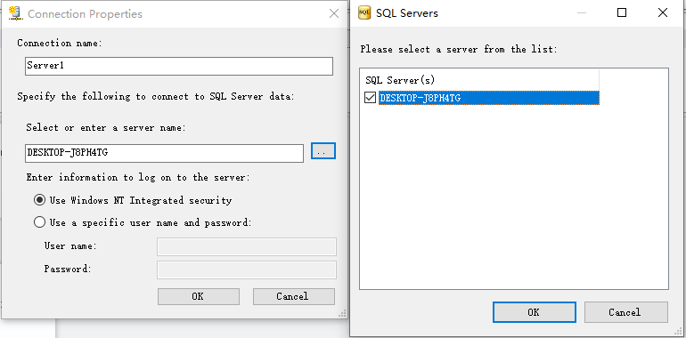Open server browse list with '..' button

click(323, 150)
